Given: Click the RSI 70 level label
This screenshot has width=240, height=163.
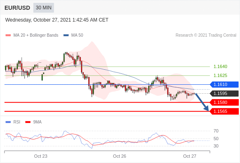Looking at the screenshot, I should [216, 131].
